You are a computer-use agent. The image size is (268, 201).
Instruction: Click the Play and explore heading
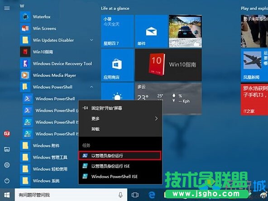pyautogui.click(x=254, y=9)
